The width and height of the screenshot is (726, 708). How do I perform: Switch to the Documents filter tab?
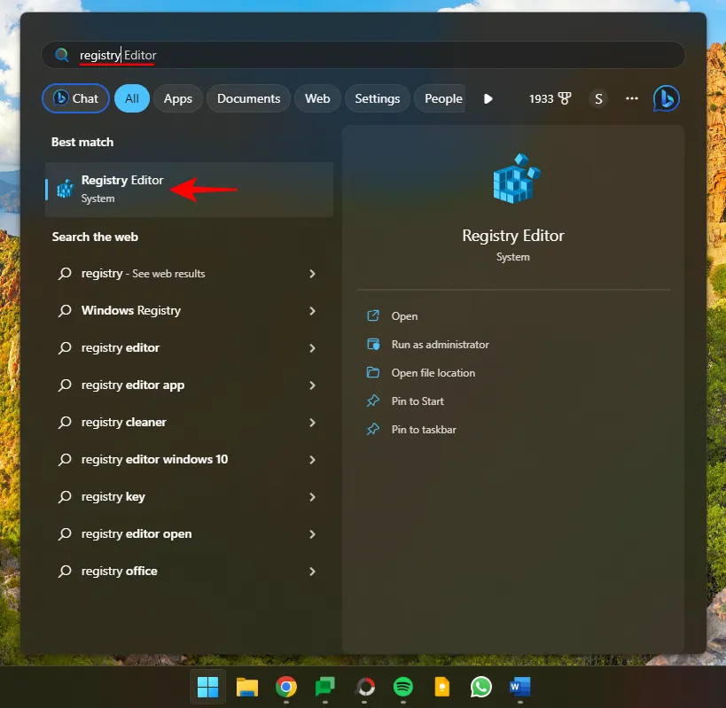[248, 98]
